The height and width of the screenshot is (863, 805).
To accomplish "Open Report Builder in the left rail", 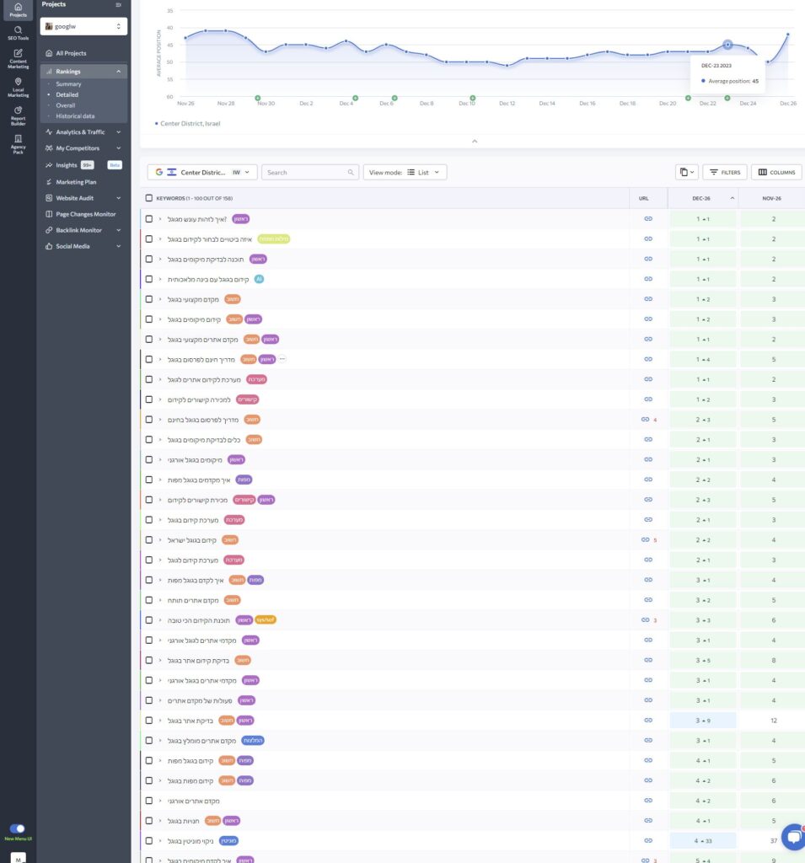I will point(19,116).
